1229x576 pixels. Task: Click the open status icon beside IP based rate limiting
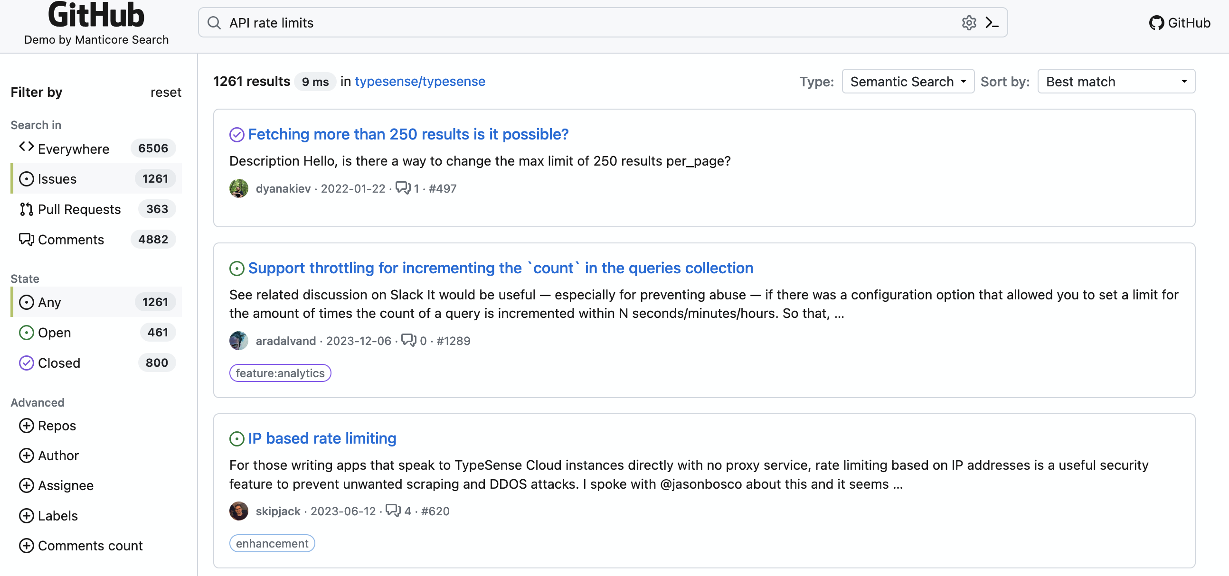click(x=236, y=439)
